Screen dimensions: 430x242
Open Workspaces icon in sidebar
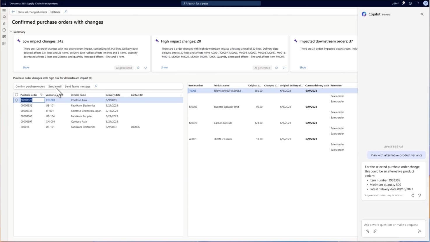(4, 37)
